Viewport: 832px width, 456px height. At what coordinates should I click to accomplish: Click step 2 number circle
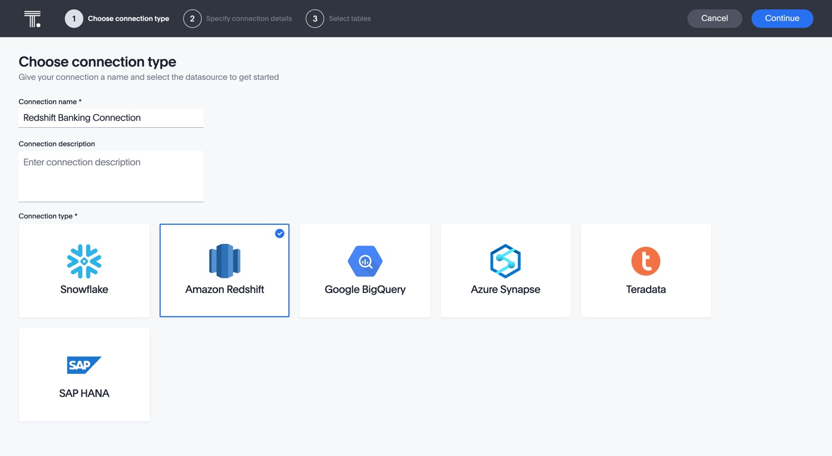tap(192, 18)
